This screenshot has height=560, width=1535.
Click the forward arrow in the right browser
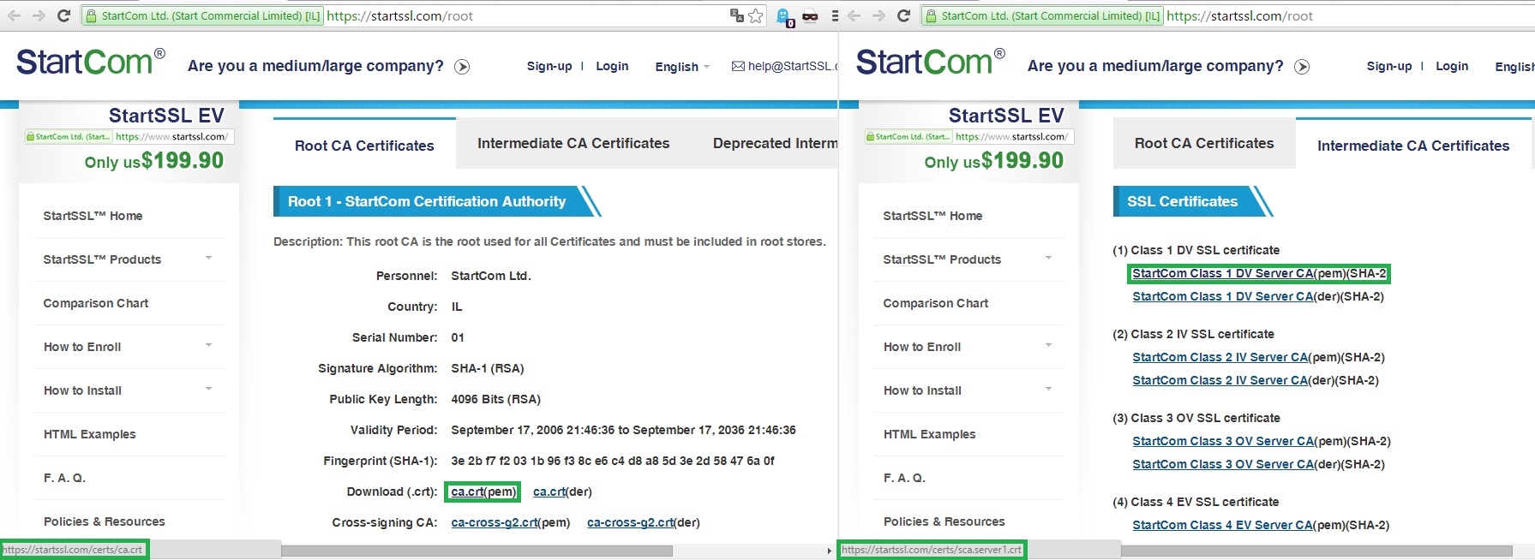[878, 15]
